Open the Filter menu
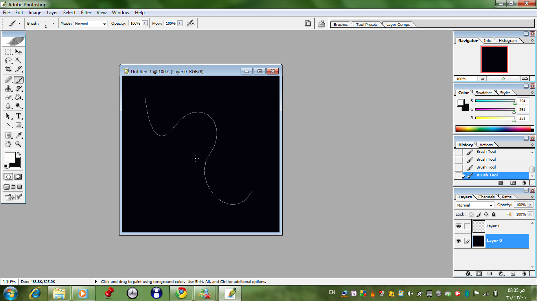 (x=86, y=13)
